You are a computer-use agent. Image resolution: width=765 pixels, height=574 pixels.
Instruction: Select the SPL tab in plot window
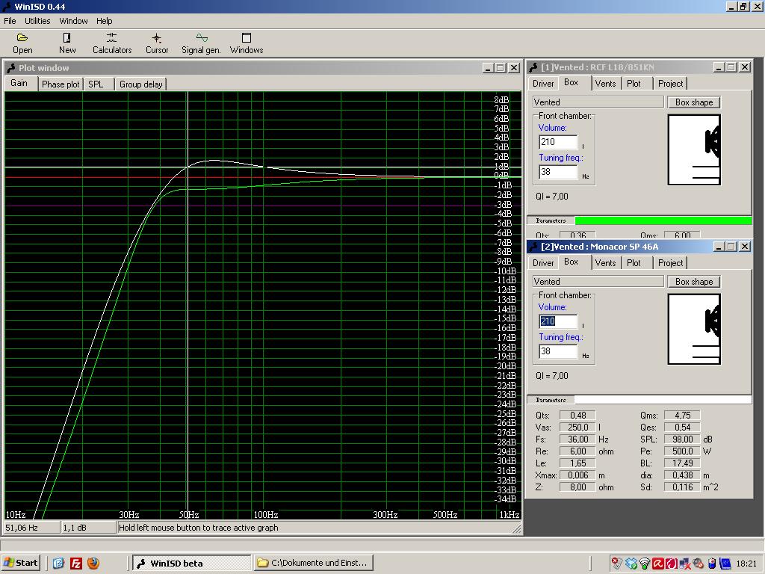click(96, 84)
